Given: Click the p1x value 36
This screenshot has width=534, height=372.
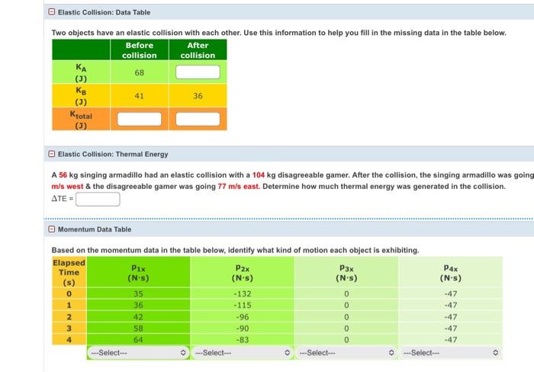Looking at the screenshot, I should pos(138,305).
